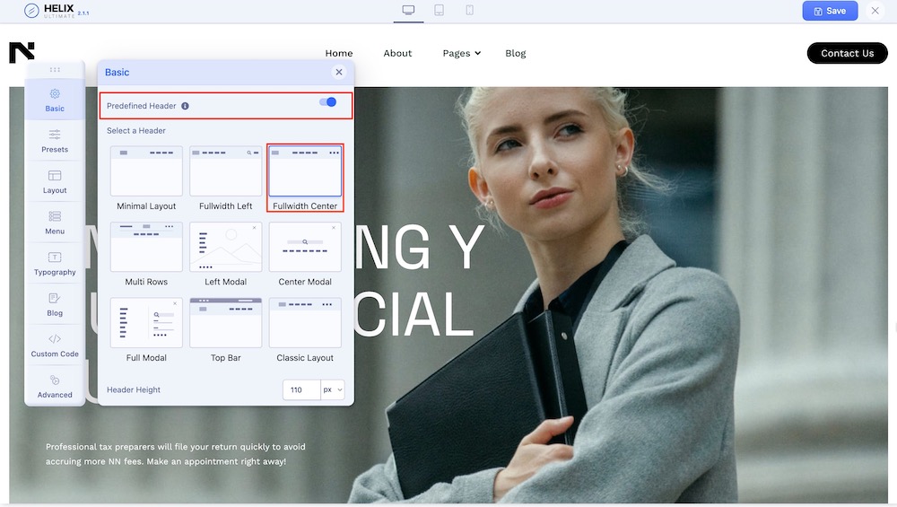The width and height of the screenshot is (897, 507).
Task: Open the Presets panel in sidebar
Action: [x=55, y=140]
